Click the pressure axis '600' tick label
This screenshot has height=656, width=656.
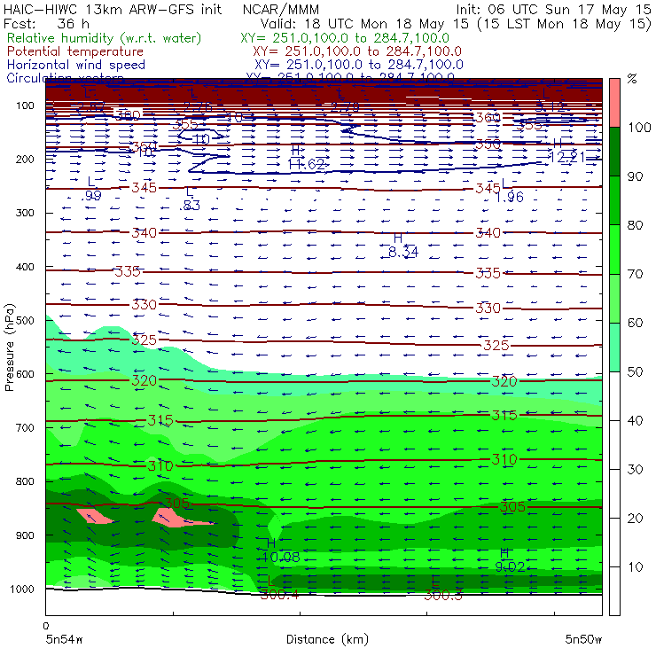pos(25,373)
